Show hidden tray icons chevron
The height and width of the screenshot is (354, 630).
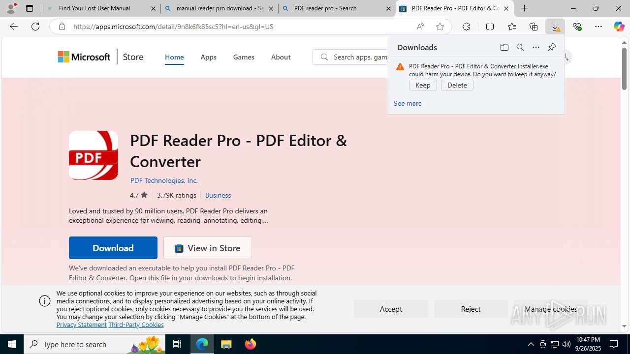[531, 344]
